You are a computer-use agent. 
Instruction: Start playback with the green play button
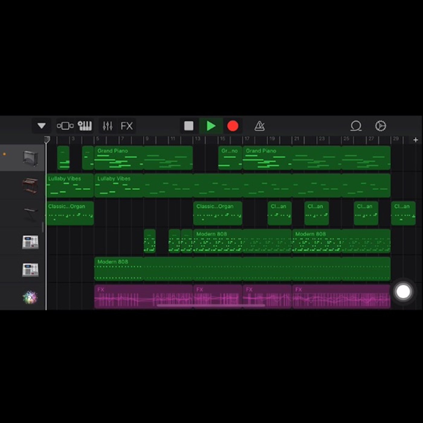pos(211,126)
